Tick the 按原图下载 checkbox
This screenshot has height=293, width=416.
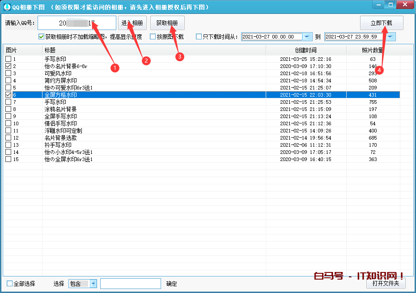click(153, 37)
